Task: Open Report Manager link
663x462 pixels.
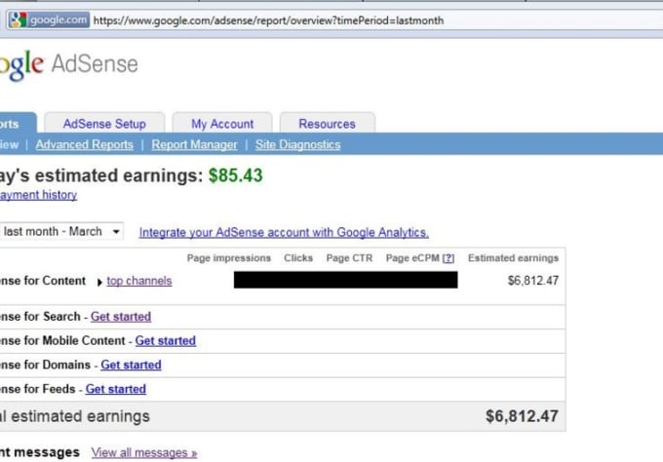Action: 194,144
